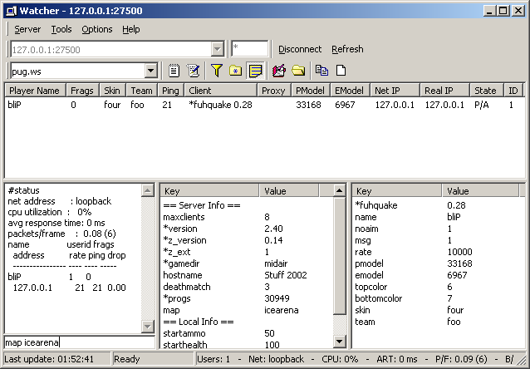Sort by Real IP column header

(x=444, y=91)
